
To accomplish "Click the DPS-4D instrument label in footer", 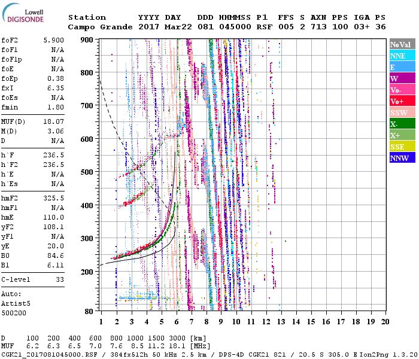I will tap(231, 355).
